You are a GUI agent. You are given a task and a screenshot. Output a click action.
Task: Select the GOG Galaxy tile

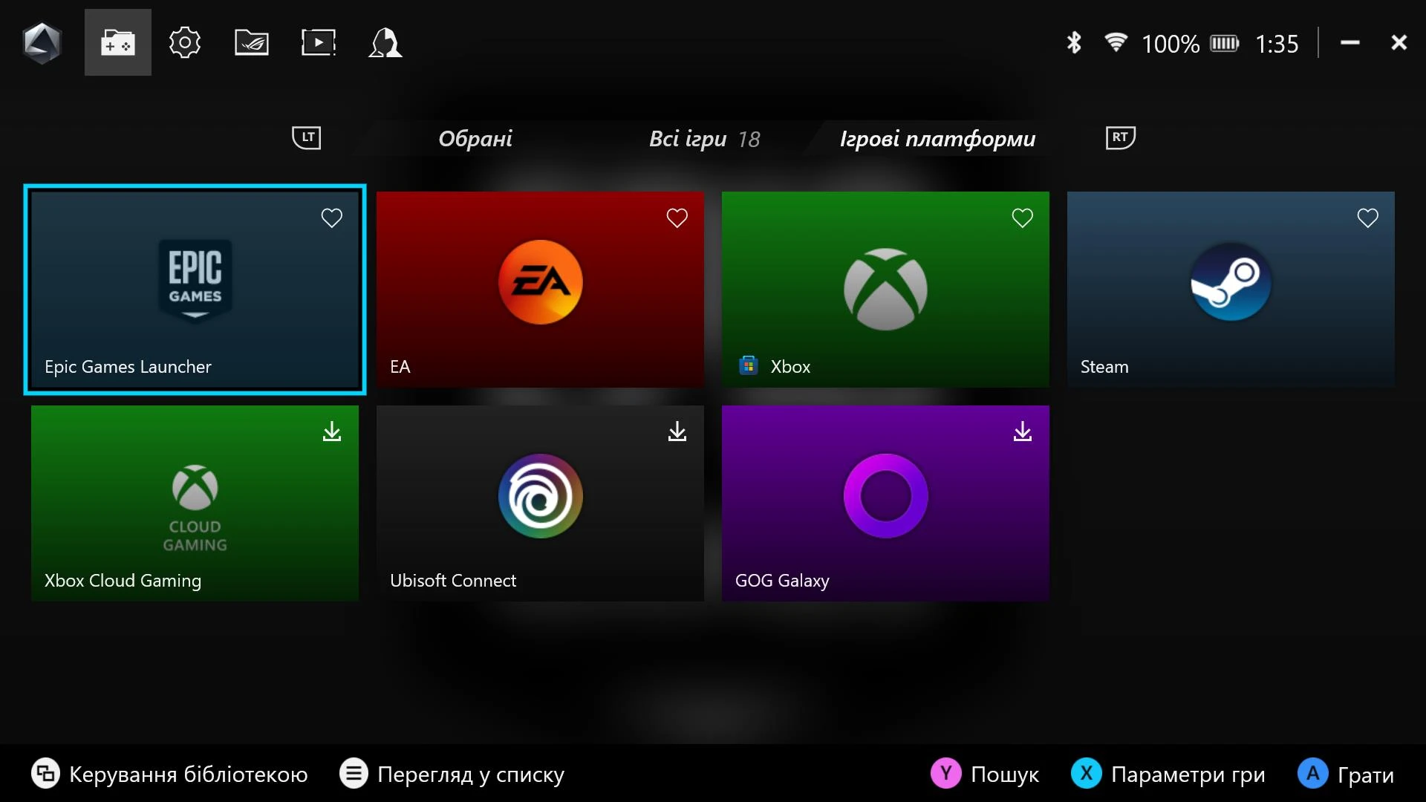click(885, 503)
